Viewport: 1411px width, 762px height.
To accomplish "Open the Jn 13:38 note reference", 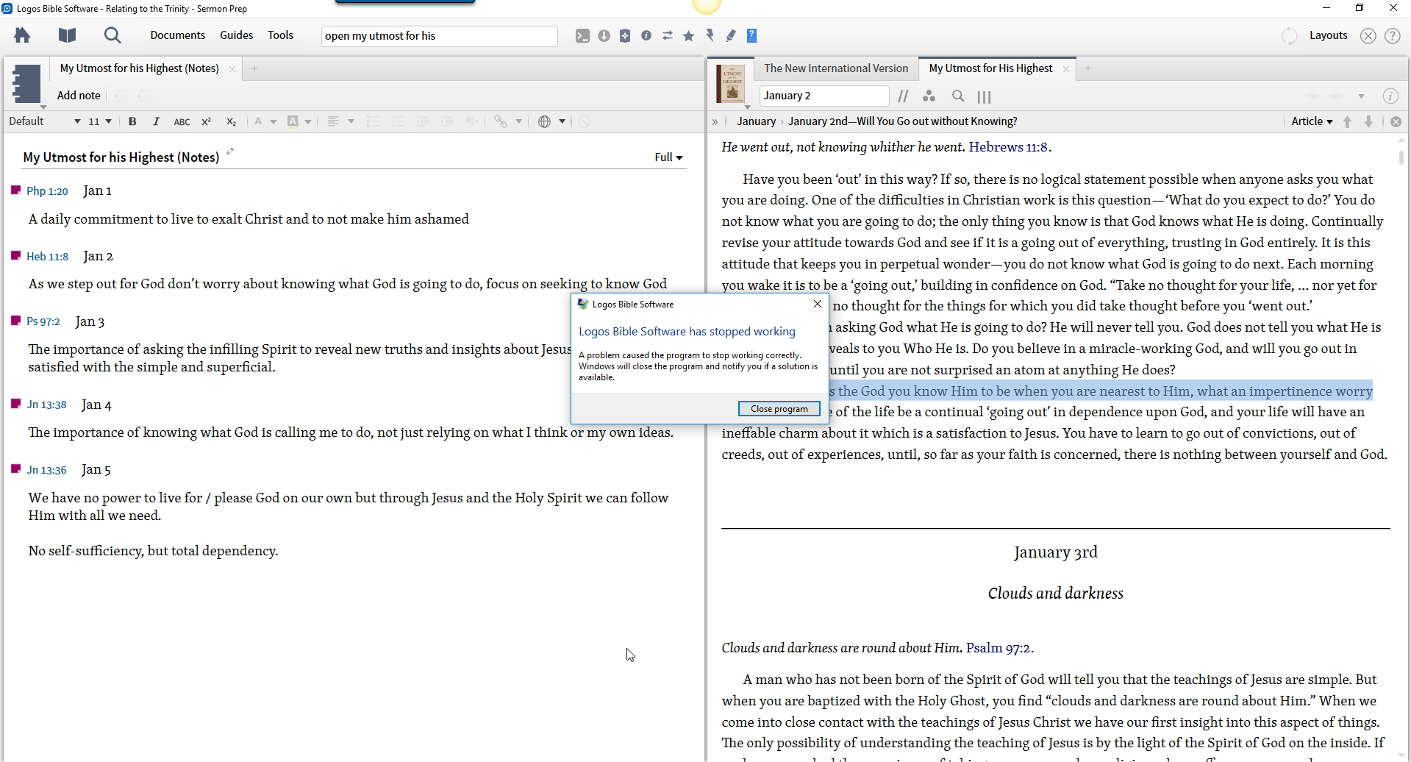I will [x=46, y=405].
